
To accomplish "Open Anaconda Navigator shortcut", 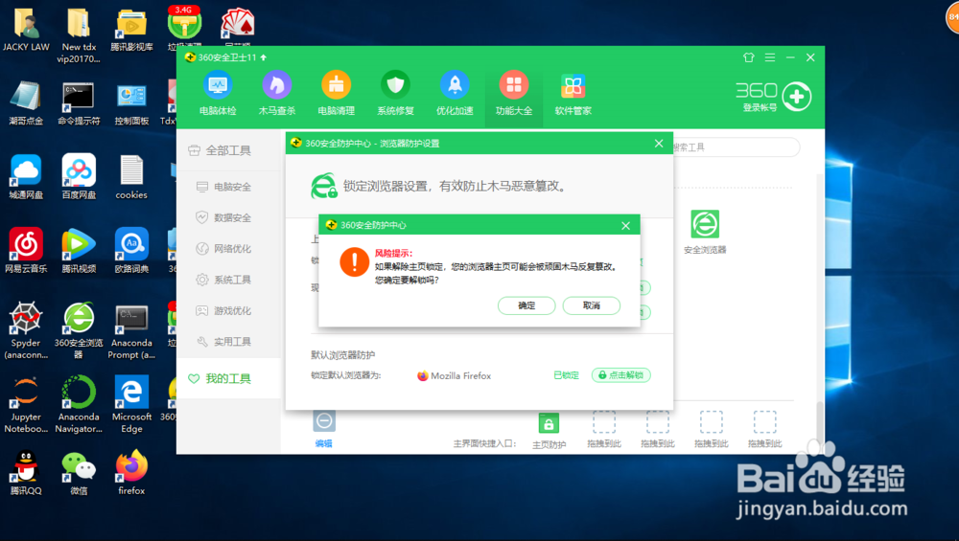I will [x=79, y=404].
